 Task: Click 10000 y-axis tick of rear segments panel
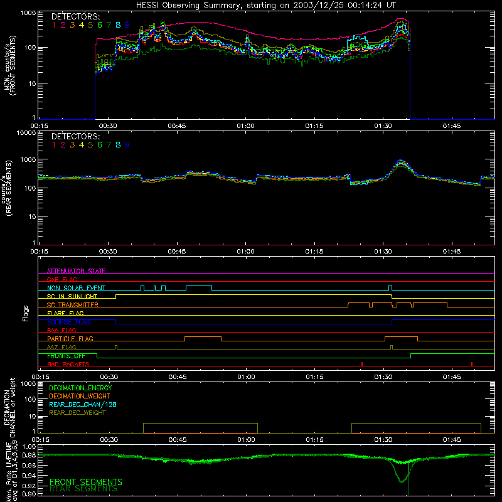(26, 132)
